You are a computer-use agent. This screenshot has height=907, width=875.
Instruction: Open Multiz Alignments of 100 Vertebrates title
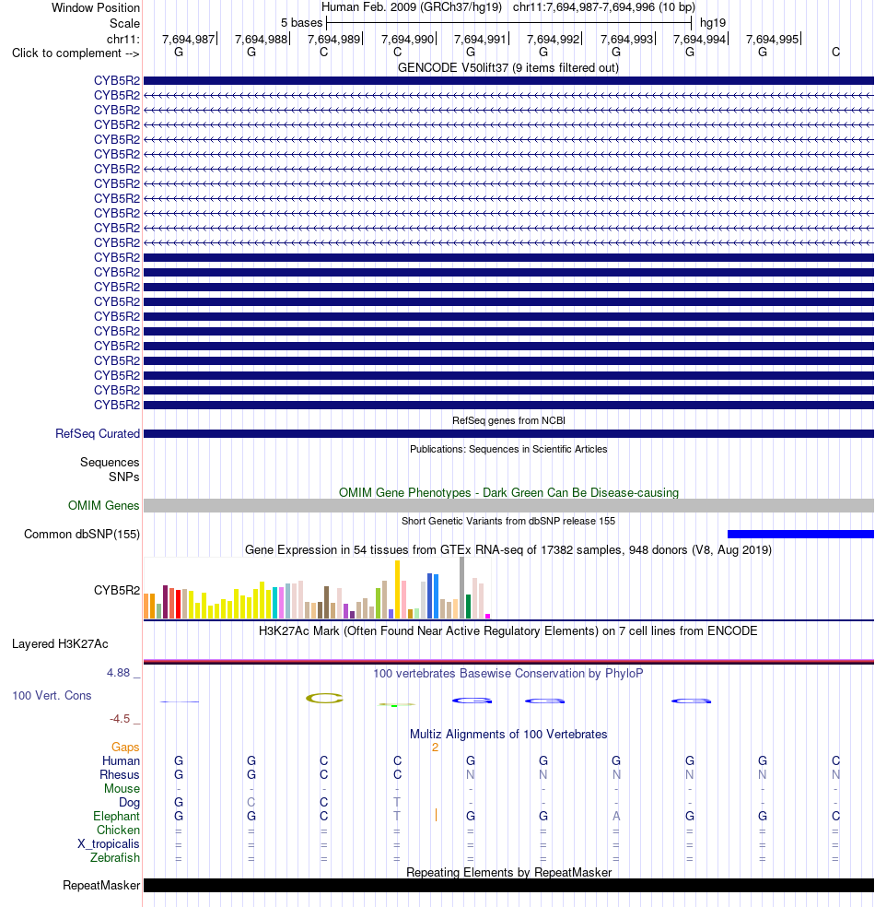pyautogui.click(x=508, y=734)
